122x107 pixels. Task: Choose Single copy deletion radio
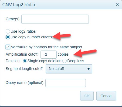[x=25, y=61]
